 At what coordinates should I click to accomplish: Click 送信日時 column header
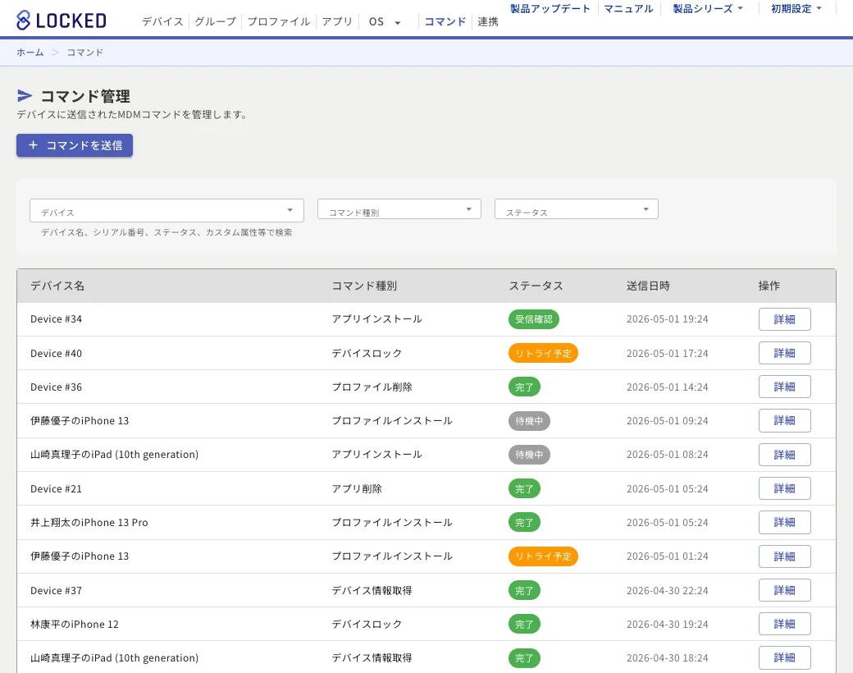point(648,286)
